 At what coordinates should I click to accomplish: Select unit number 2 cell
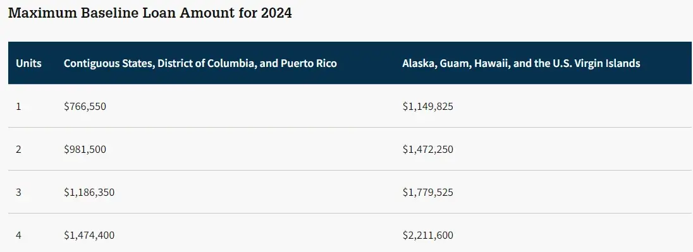coord(18,150)
